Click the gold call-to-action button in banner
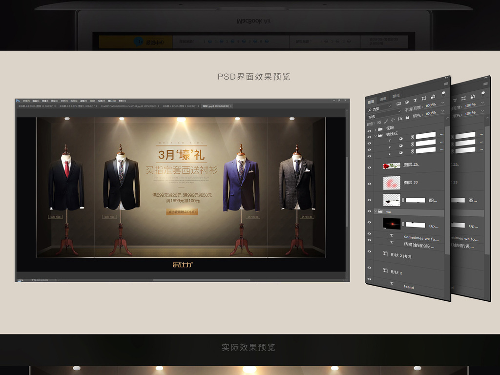This screenshot has height=375, width=500. (x=182, y=212)
